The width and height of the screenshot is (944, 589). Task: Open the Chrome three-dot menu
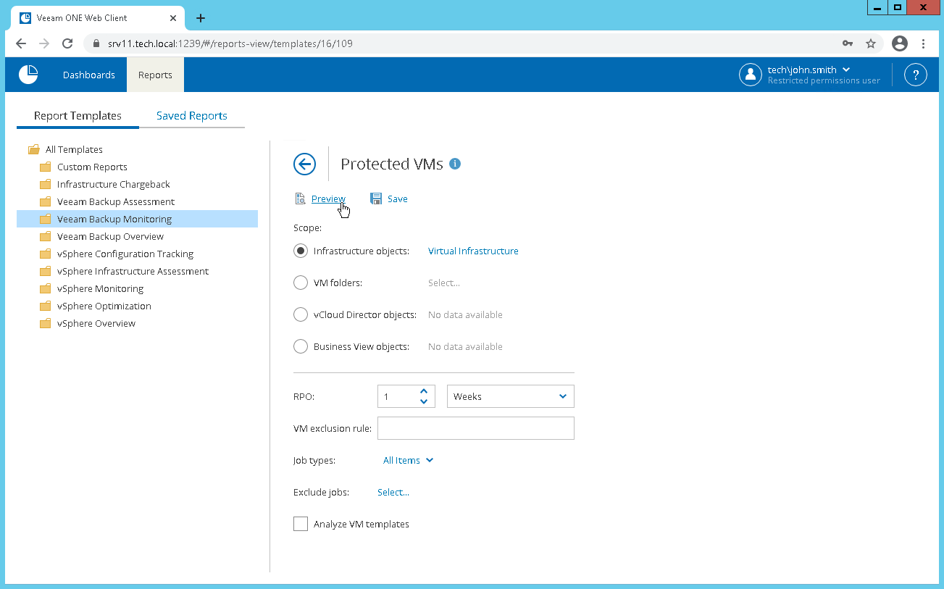point(923,43)
